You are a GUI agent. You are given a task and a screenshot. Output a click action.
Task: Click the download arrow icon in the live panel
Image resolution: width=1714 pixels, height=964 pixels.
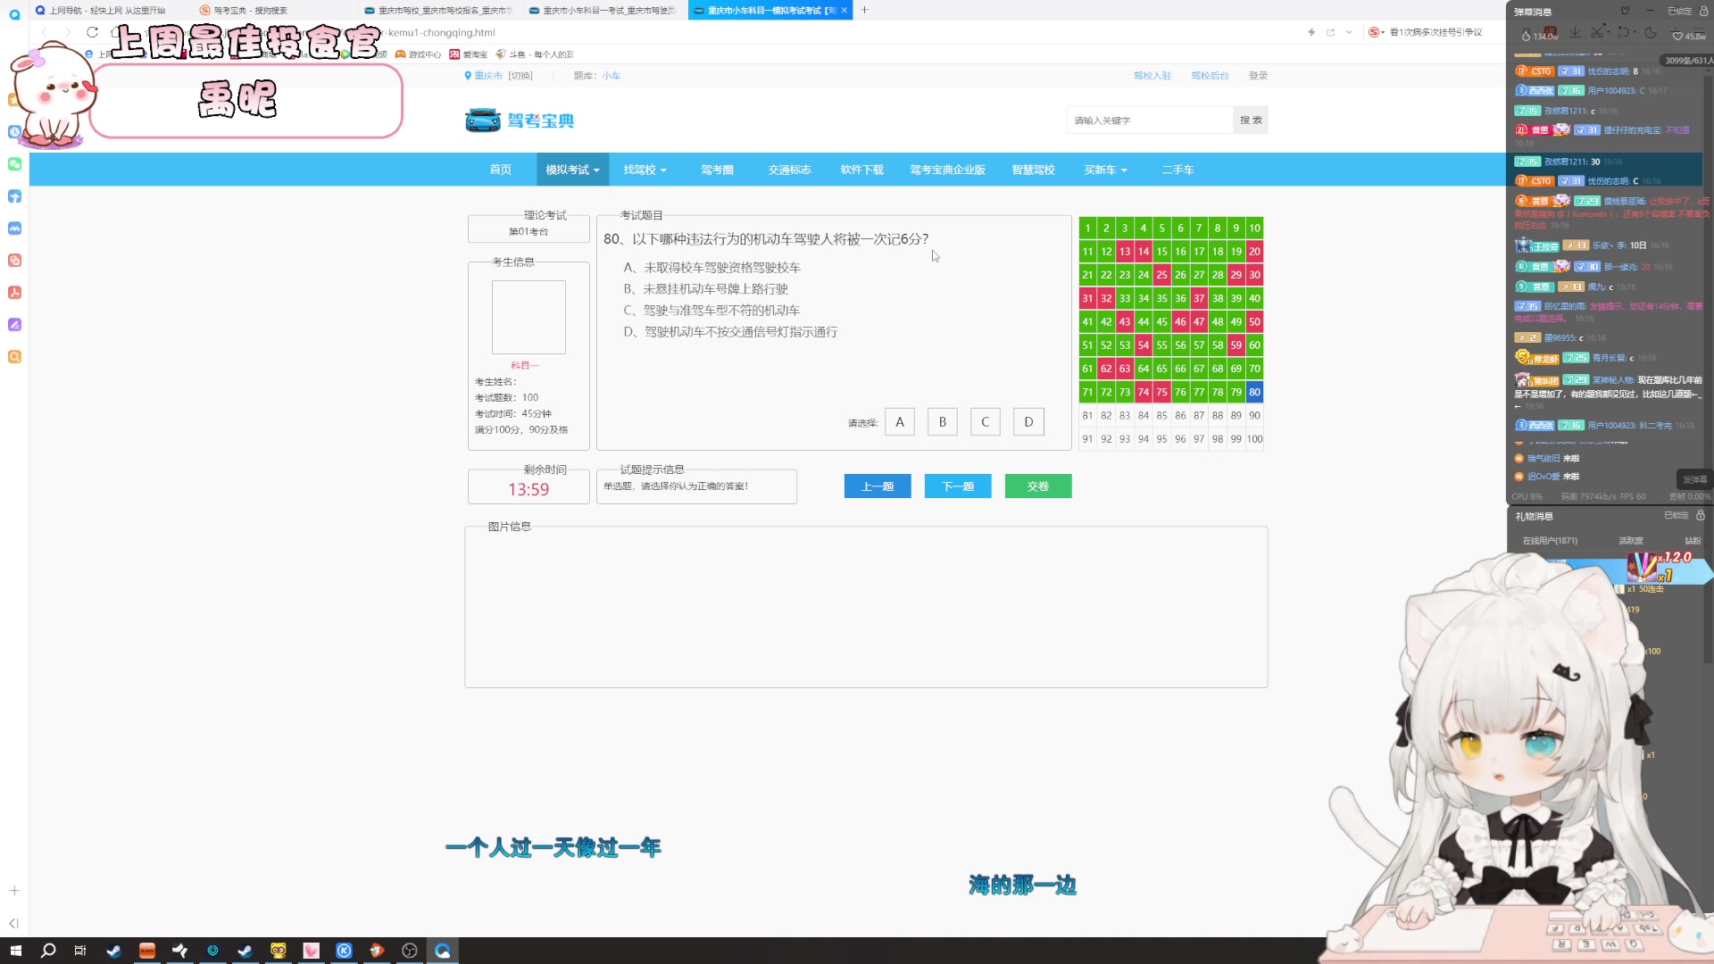[1575, 32]
